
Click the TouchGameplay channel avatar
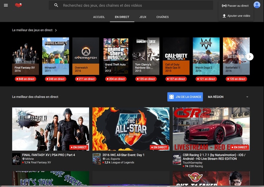[x=177, y=159]
